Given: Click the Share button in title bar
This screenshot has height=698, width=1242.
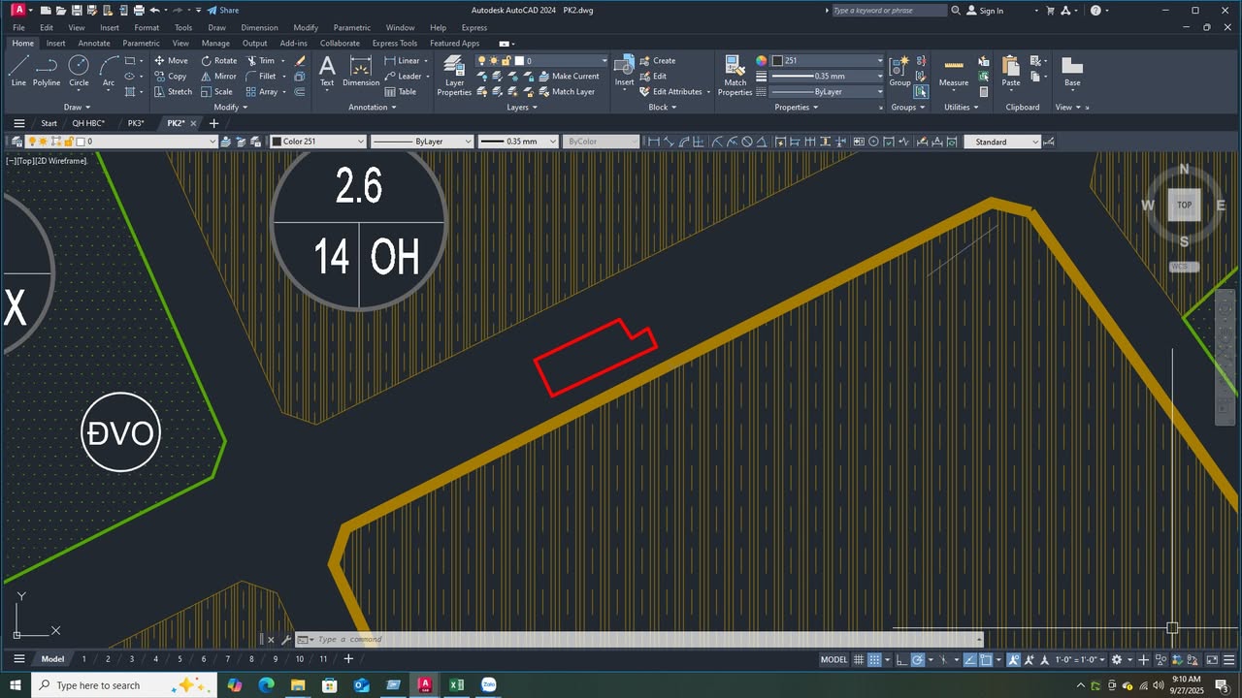Looking at the screenshot, I should pyautogui.click(x=222, y=10).
